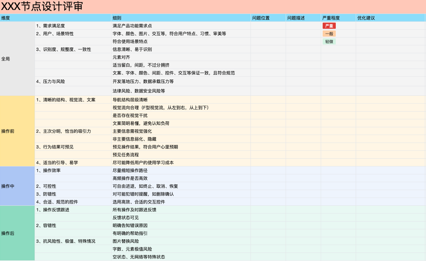Select the 对可能犯错时提醒 cell
This screenshot has width=426, height=261.
coord(181,194)
